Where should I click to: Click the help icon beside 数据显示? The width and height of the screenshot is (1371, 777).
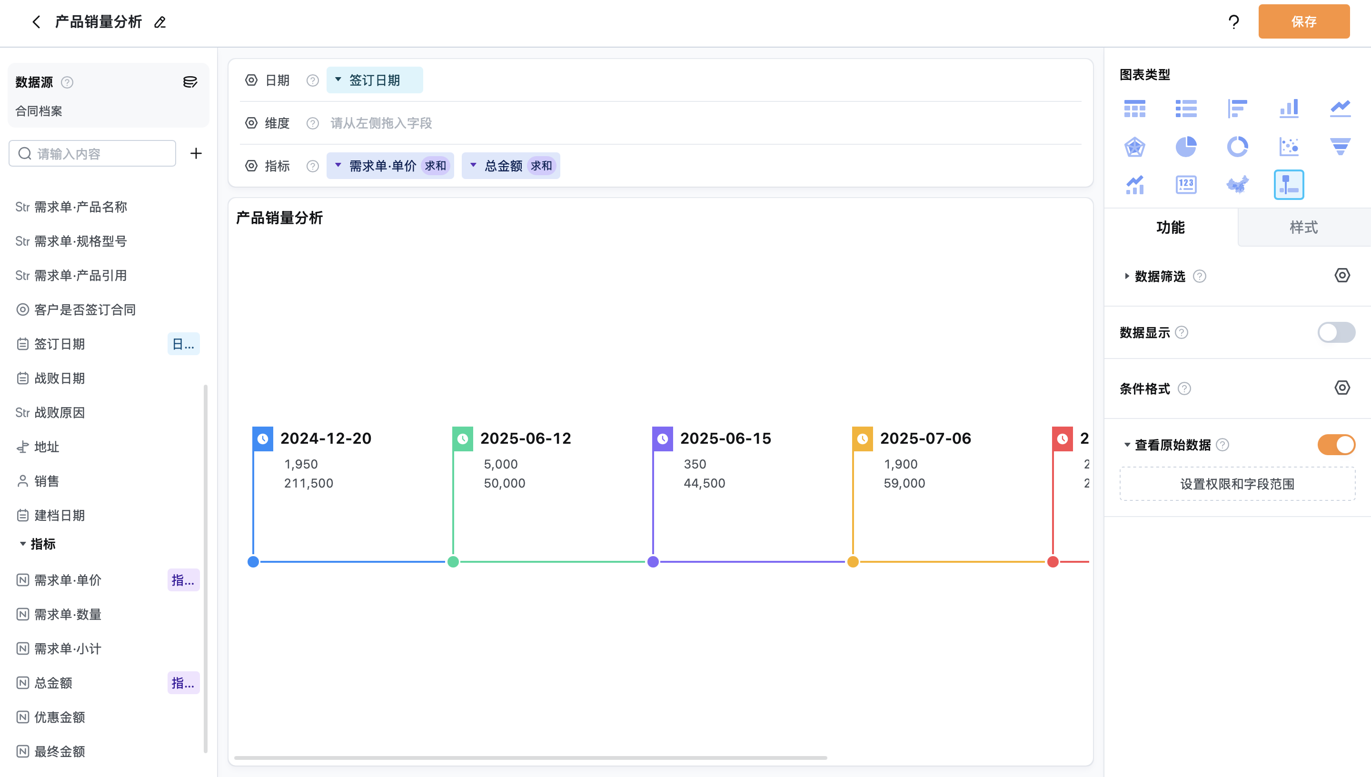coord(1182,332)
